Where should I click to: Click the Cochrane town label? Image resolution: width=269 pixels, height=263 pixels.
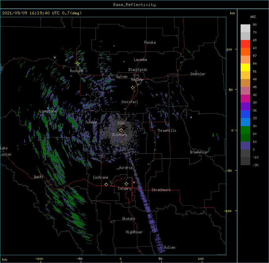[100, 177]
